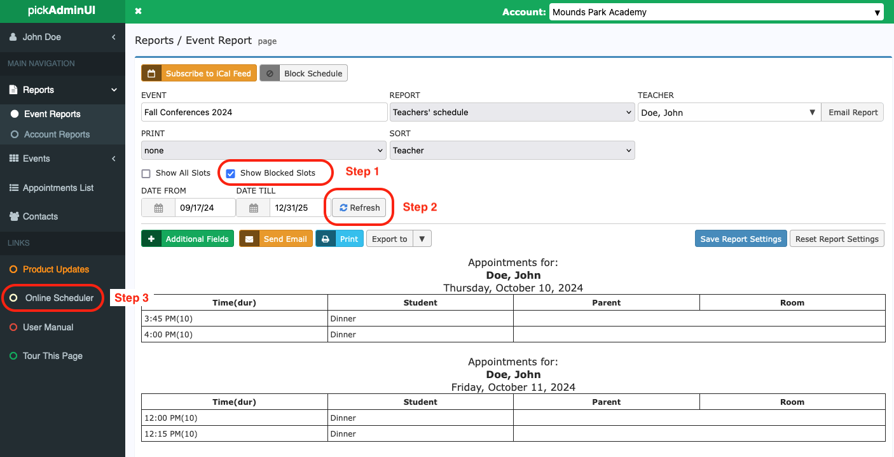894x457 pixels.
Task: Go to Contacts in the sidebar
Action: coord(40,216)
